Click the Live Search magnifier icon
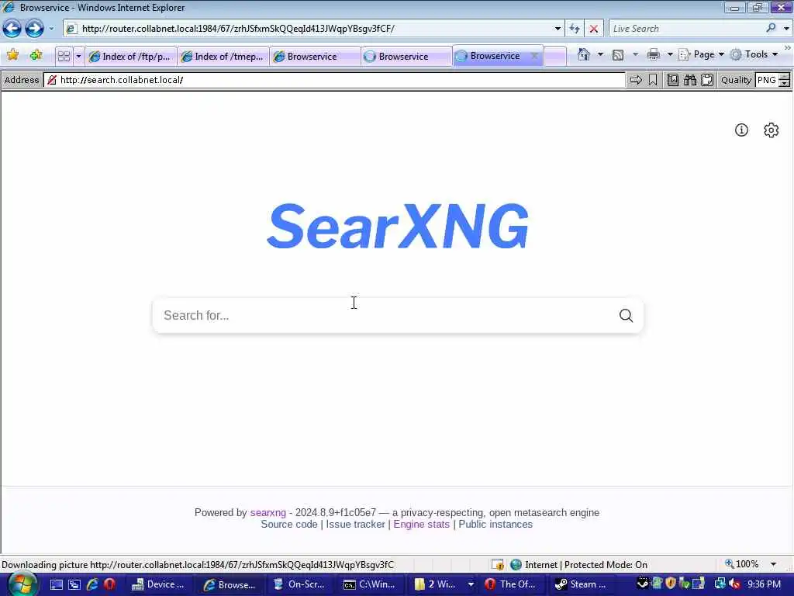Screen dimensions: 794x596 coord(771,28)
